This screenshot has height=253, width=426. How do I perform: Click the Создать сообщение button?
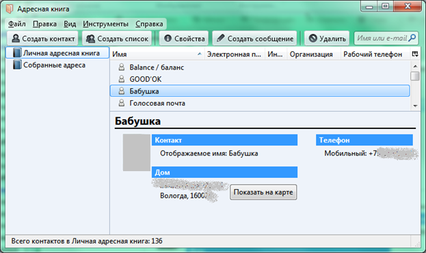coord(254,38)
